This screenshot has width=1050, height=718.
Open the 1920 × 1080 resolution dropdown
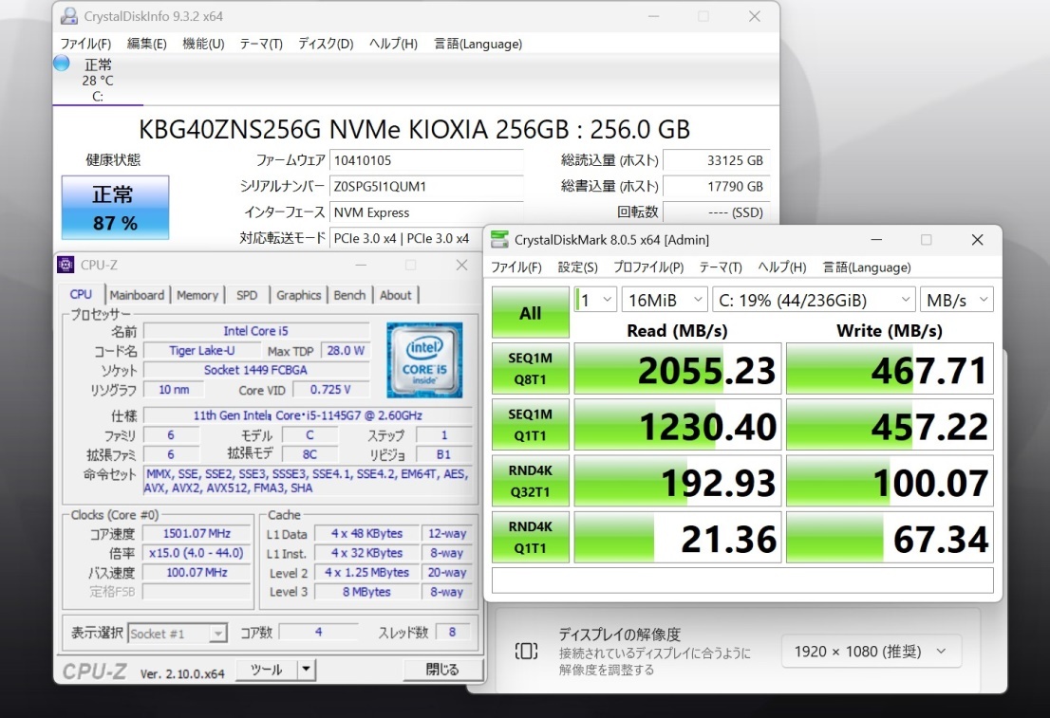point(872,651)
